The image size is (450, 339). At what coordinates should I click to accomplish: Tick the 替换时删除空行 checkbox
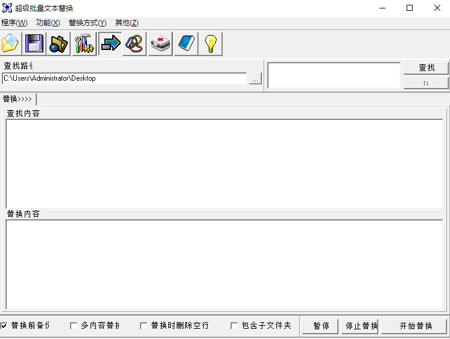(x=144, y=326)
